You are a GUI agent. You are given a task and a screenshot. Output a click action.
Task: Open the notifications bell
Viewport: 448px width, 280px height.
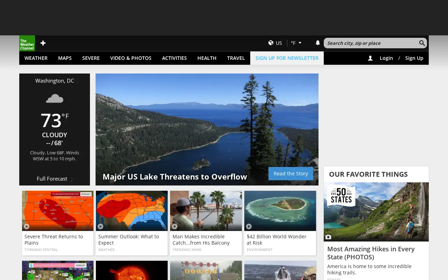(318, 43)
